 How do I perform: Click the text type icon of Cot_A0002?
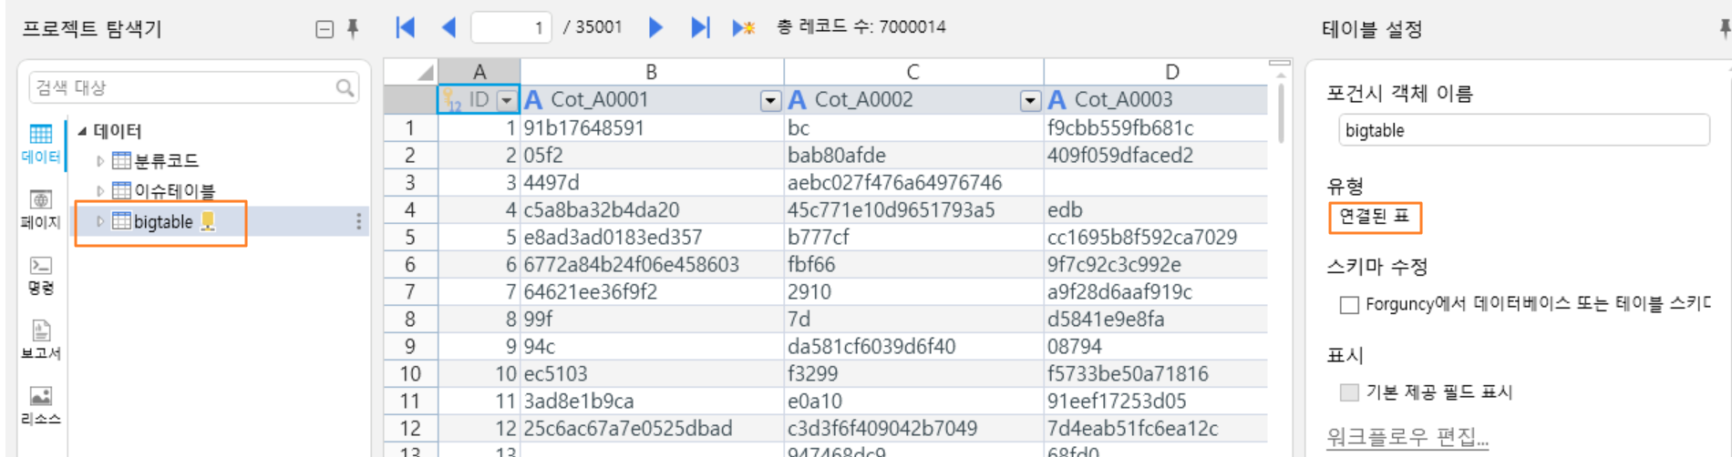797,99
